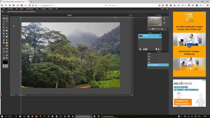The width and height of the screenshot is (210, 118).
Task: Click the add layer mask icon
Action: click(144, 49)
